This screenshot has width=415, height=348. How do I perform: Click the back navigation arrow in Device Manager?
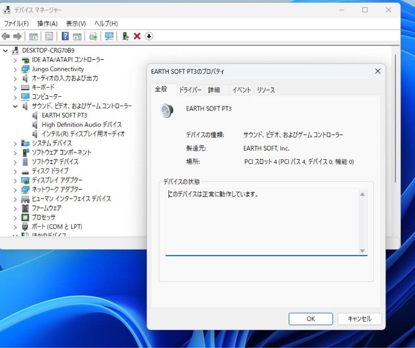(x=6, y=36)
